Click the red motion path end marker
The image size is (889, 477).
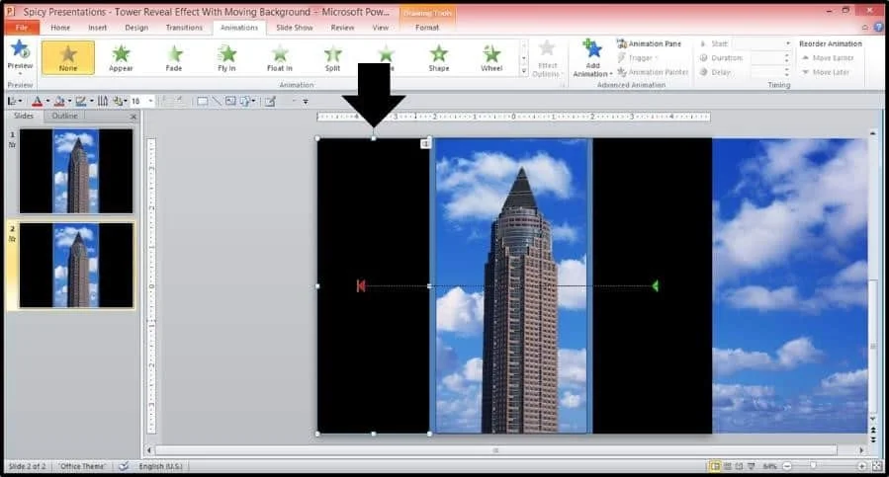point(361,286)
